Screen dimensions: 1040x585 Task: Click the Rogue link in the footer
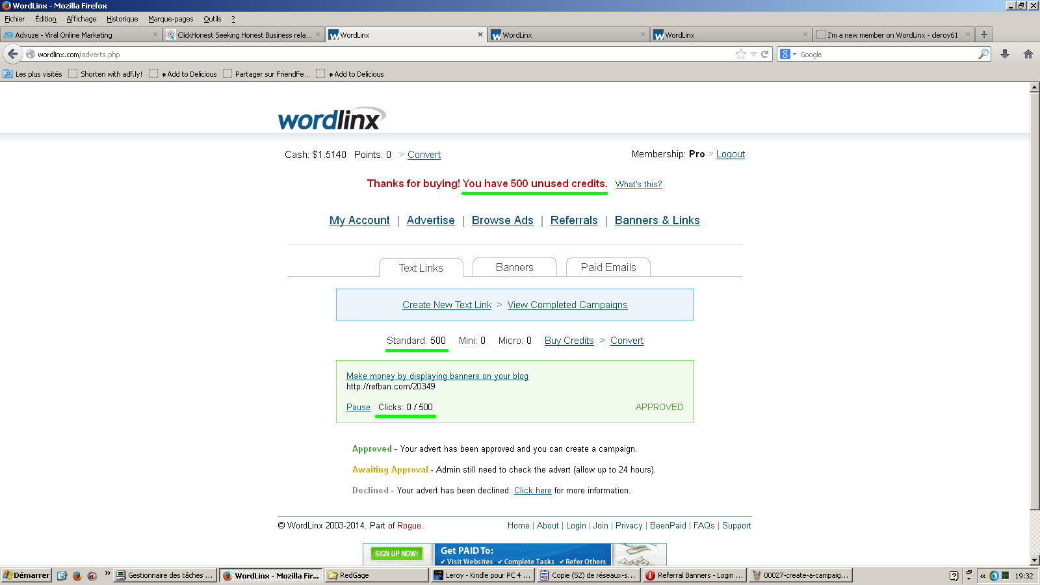click(x=409, y=526)
